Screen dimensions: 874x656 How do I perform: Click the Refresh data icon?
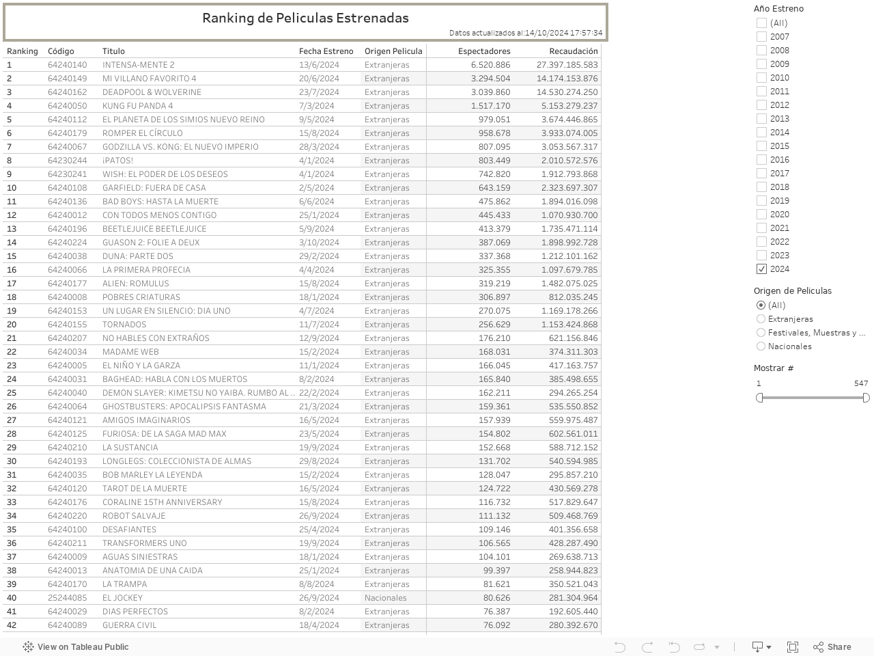(x=699, y=646)
